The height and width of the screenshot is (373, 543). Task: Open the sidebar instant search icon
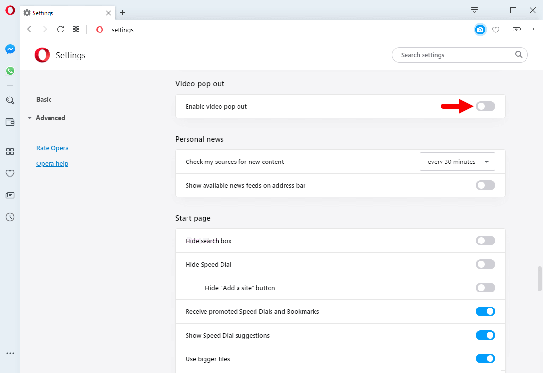10,100
